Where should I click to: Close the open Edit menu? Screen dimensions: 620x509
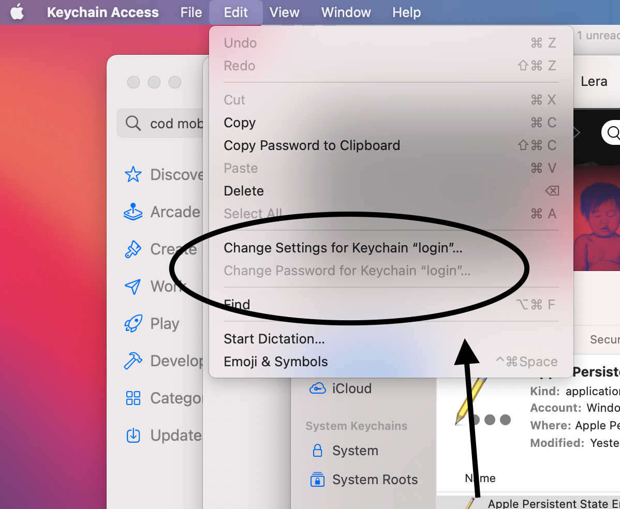[x=235, y=12]
